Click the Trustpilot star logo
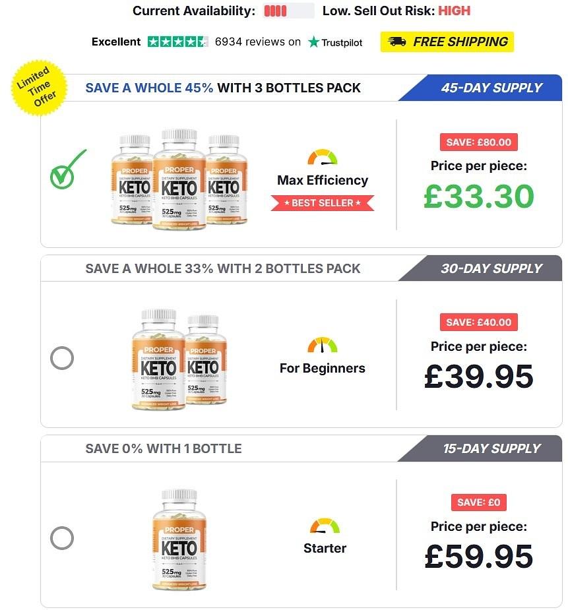The height and width of the screenshot is (610, 568). coord(314,42)
